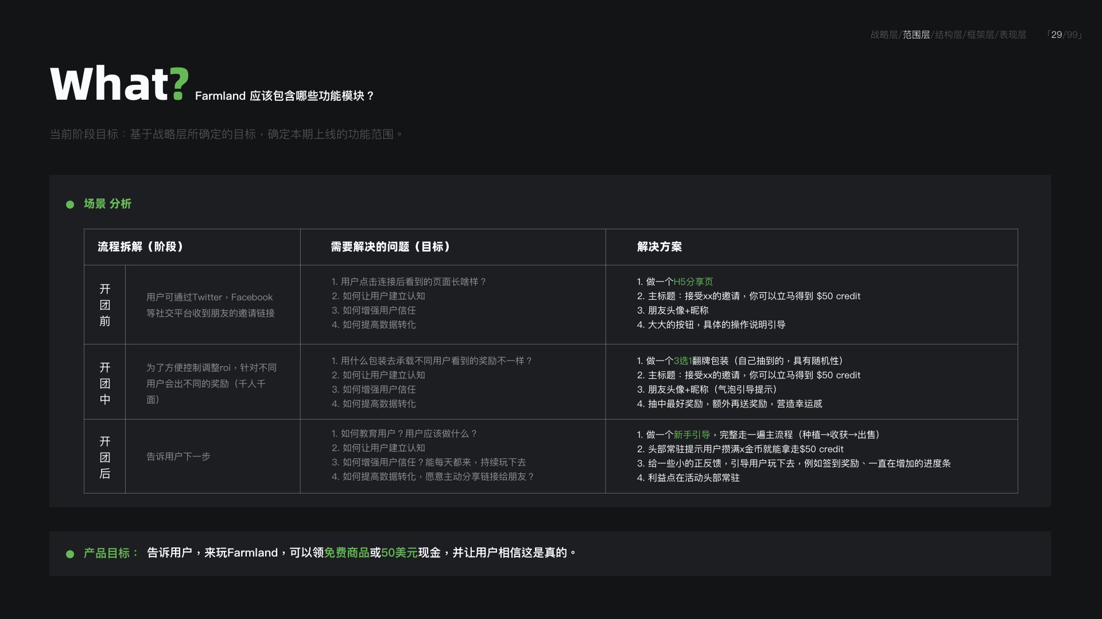Click 用户点击连接后看到的页面长啥样? line
This screenshot has height=619, width=1102.
pos(409,281)
